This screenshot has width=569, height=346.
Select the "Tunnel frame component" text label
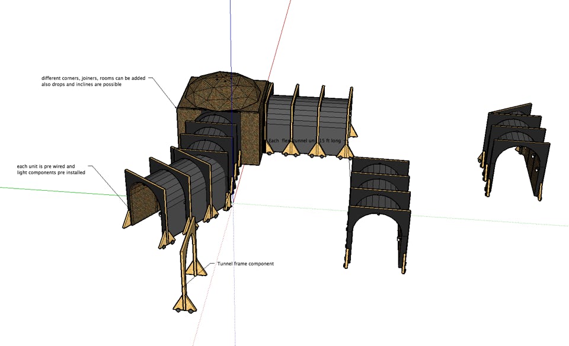[245, 264]
